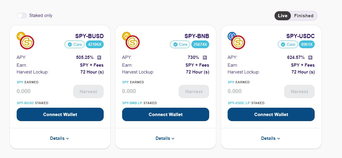The height and width of the screenshot is (158, 342).
Task: Open APY calculator for SPY-BNB farm
Action: pos(205,57)
